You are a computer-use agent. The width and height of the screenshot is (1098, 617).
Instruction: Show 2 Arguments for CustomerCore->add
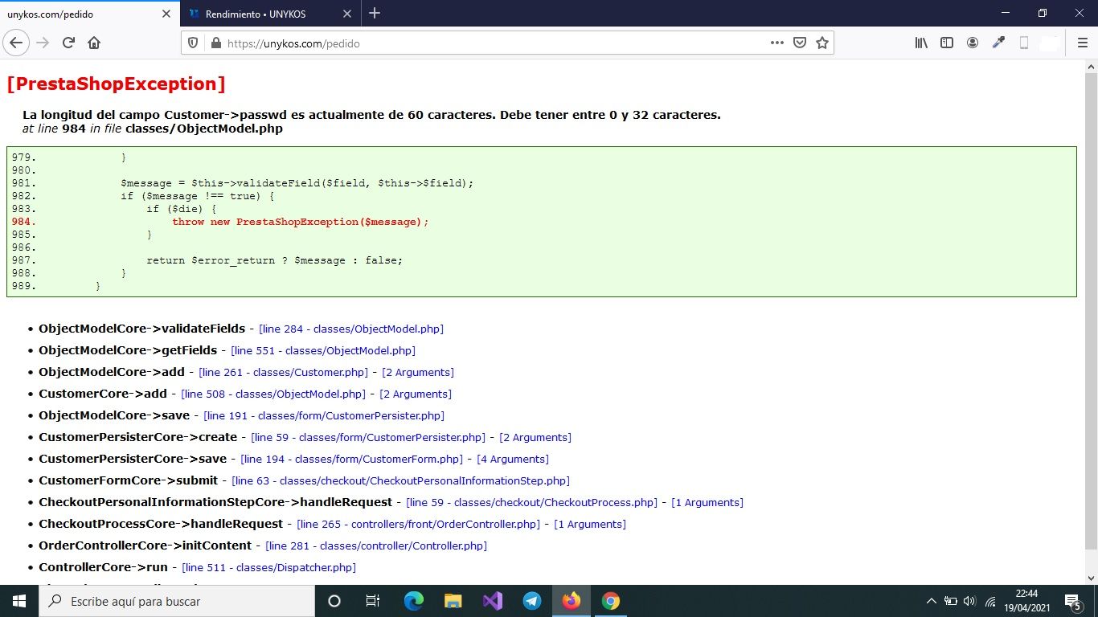click(416, 394)
